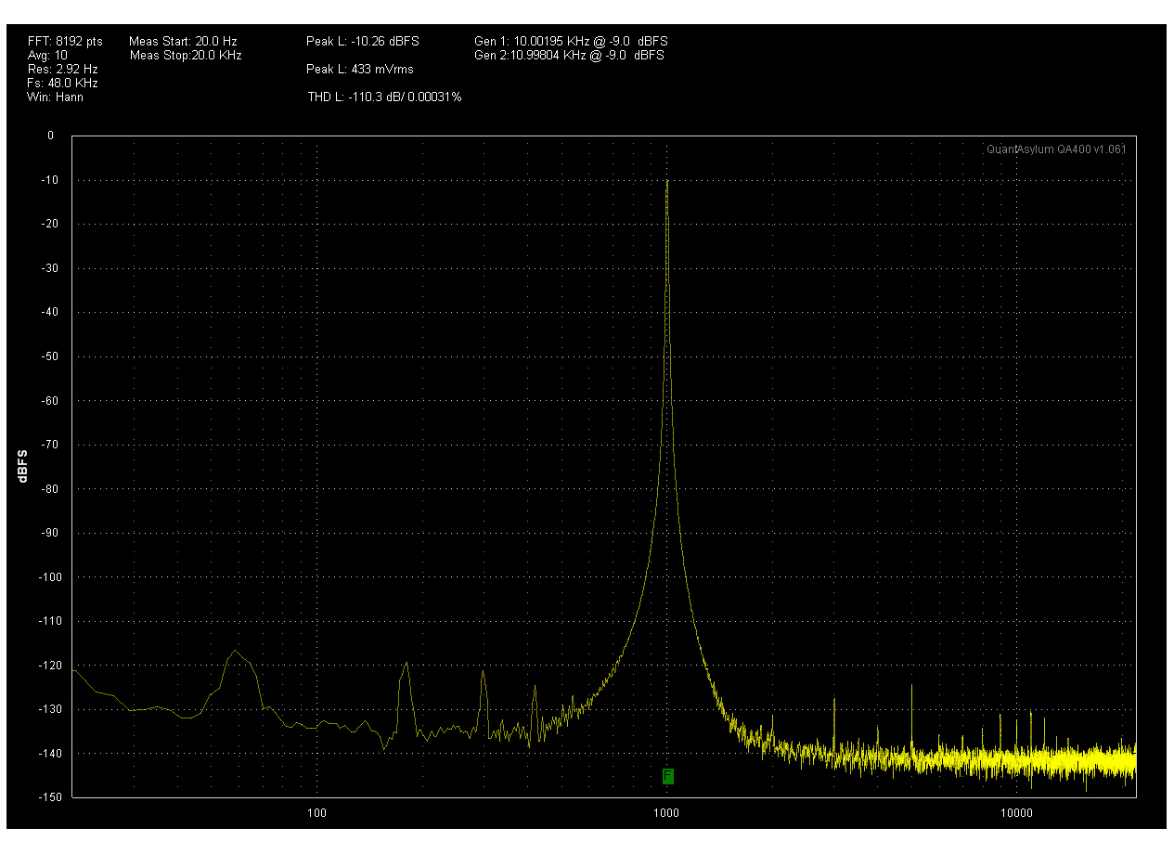The height and width of the screenshot is (854, 1174).
Task: Click the 1000 label on the frequency axis
Action: tap(665, 814)
